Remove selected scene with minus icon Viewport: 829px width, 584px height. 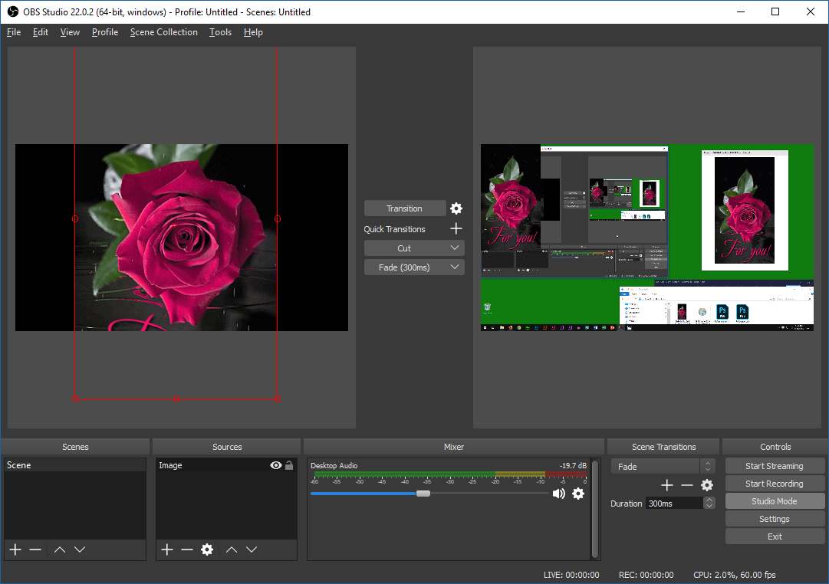35,550
